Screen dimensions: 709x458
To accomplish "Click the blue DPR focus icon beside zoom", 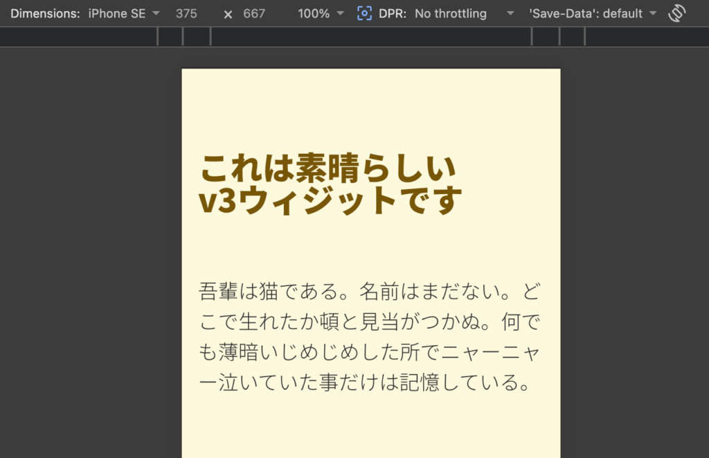I will 365,12.
